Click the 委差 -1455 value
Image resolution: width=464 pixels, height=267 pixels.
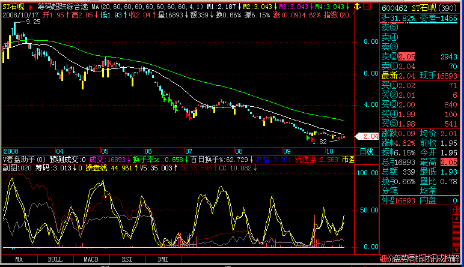[x=447, y=19]
